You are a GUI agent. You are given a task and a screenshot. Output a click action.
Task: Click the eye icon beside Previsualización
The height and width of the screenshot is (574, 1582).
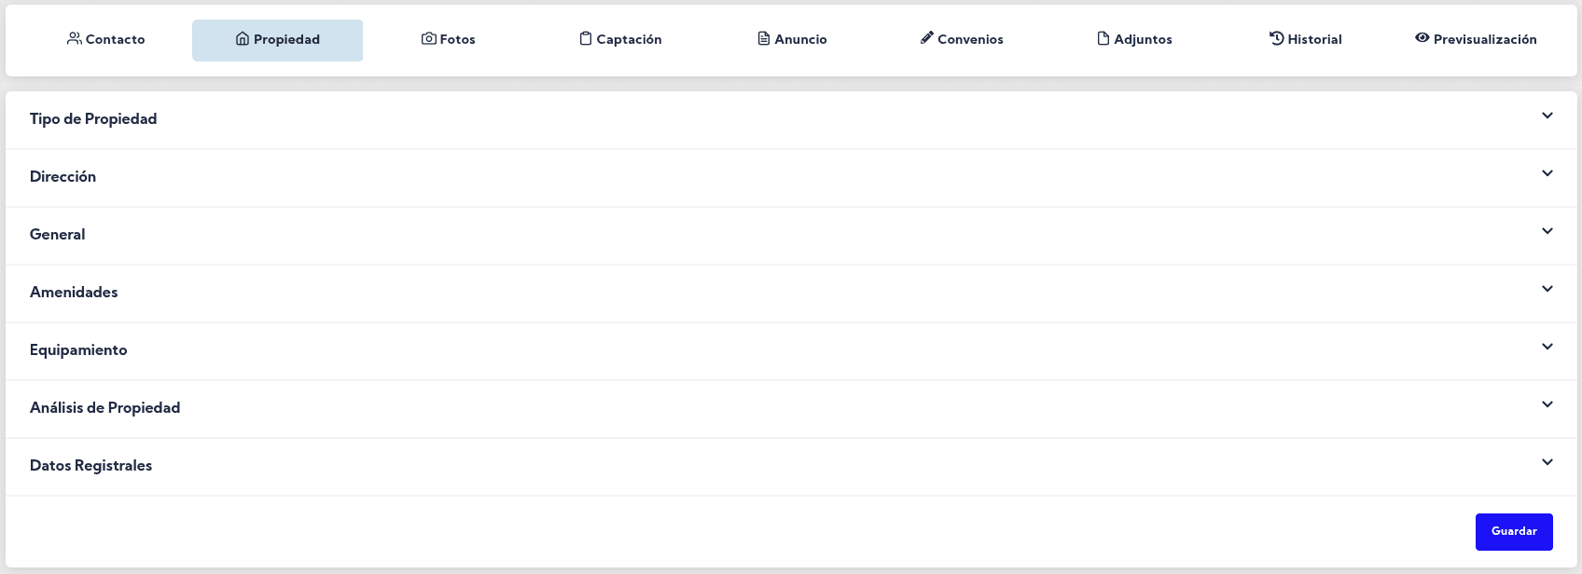point(1422,38)
